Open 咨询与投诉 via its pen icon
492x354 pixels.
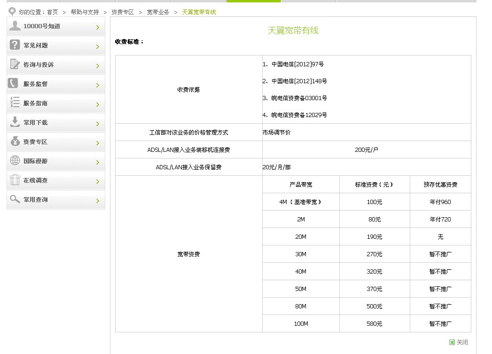(14, 65)
